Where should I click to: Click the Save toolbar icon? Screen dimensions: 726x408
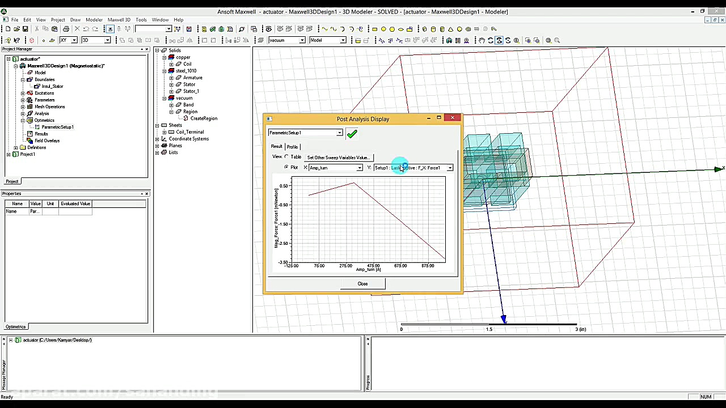click(24, 29)
